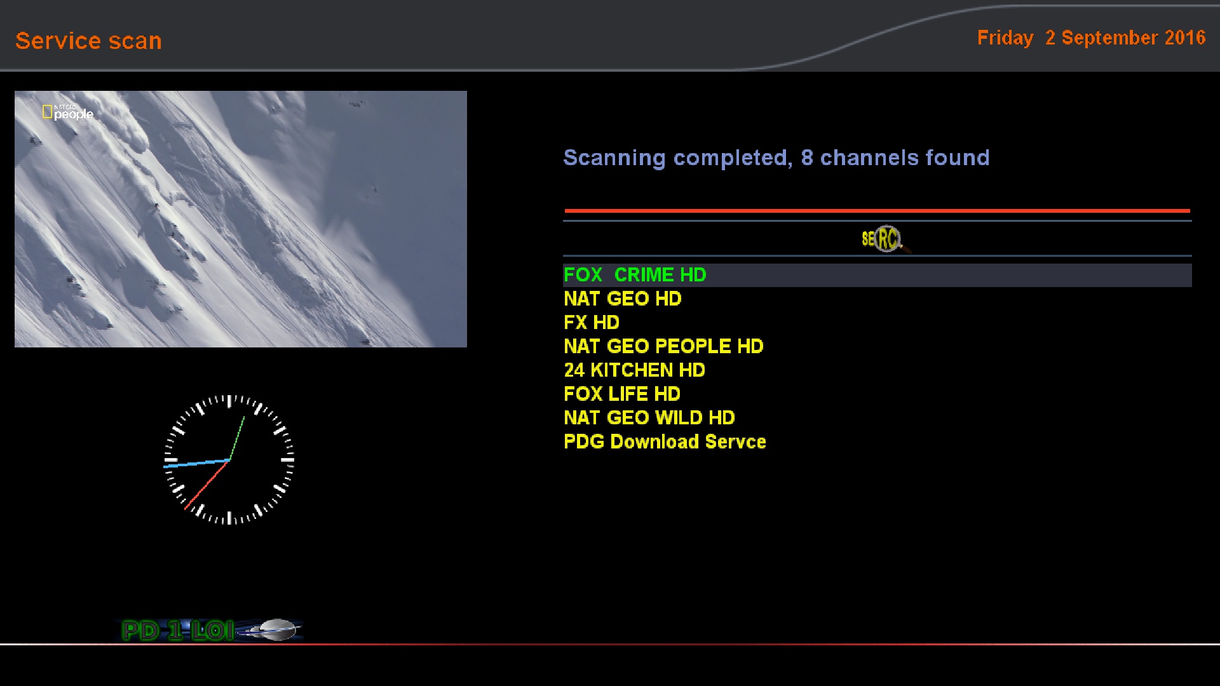
Task: Select the PDG Download Servce entry
Action: tap(664, 441)
